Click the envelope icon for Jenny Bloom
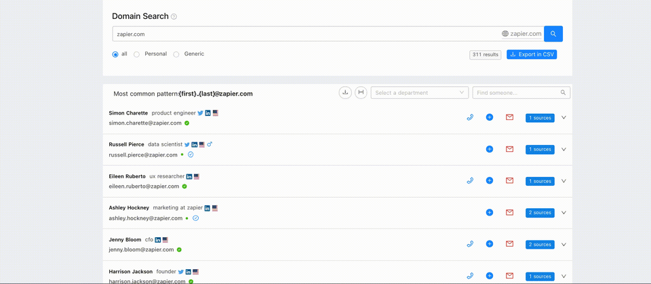 pos(509,244)
